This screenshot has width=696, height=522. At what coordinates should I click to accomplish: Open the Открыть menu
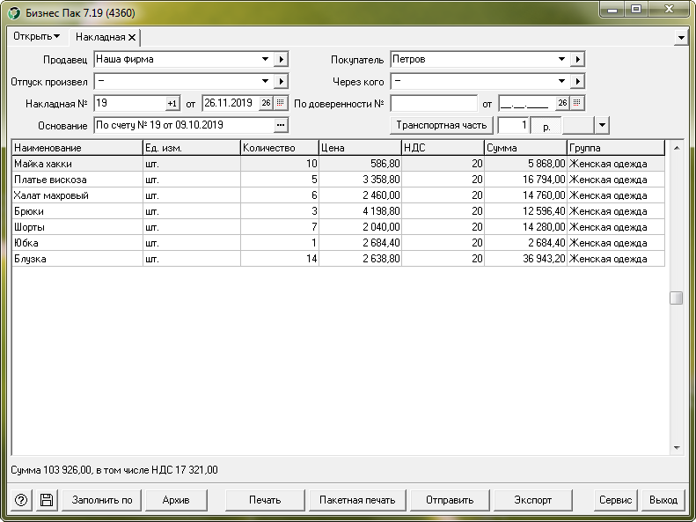point(37,37)
